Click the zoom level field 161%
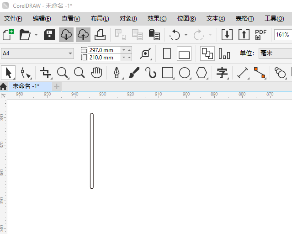The image size is (292, 234). (x=283, y=35)
